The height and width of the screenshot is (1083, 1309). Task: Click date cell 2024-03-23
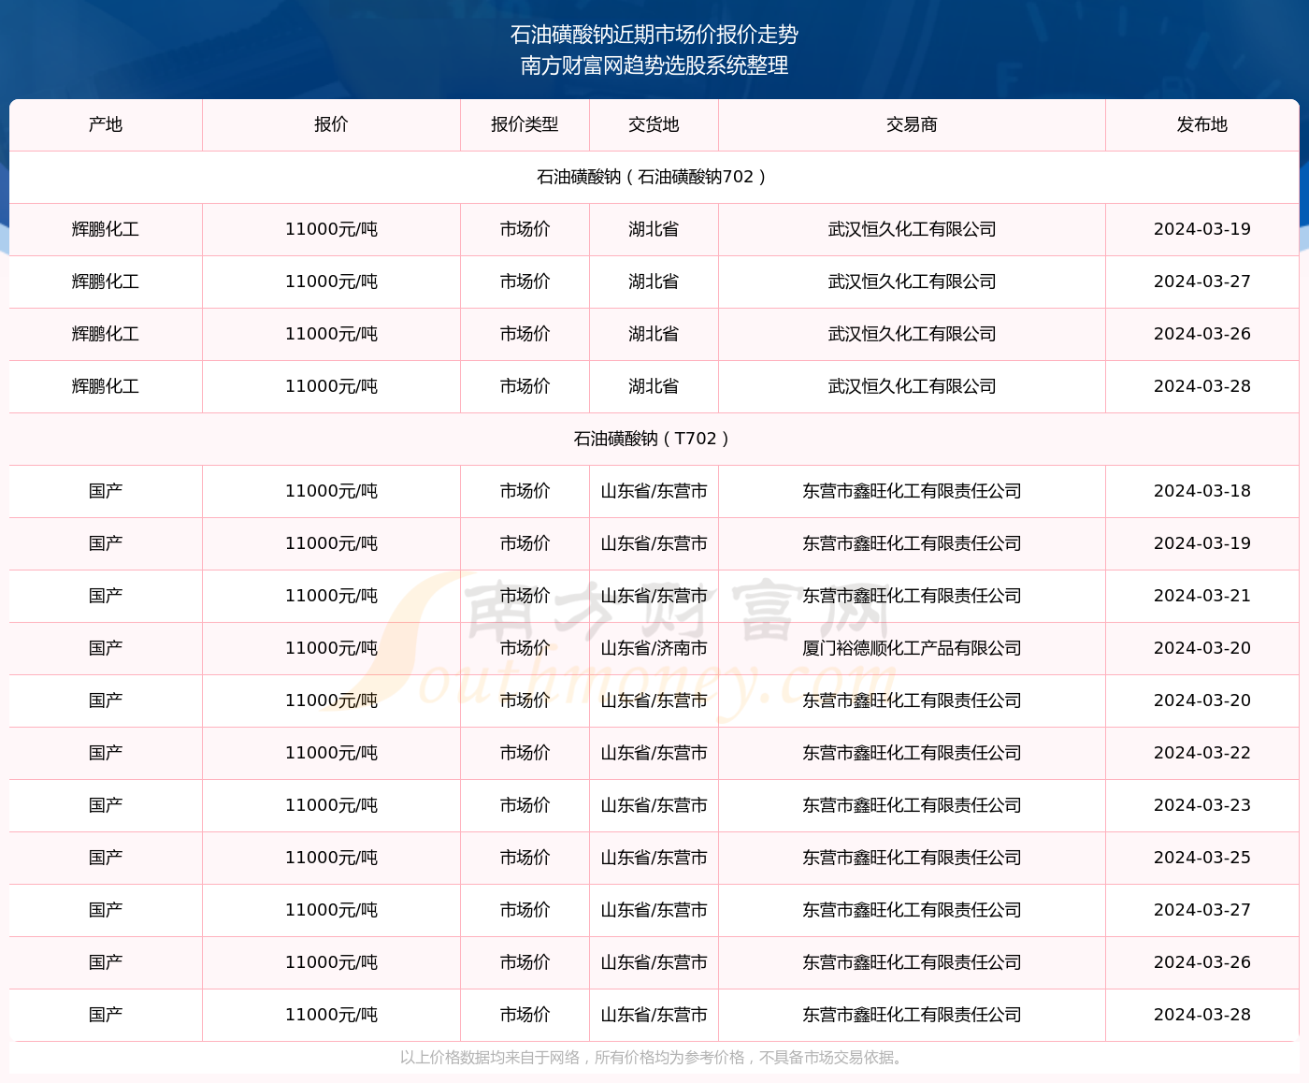(1202, 805)
